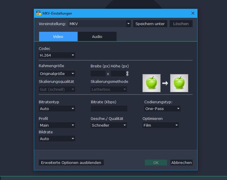
Task: Click the Löschen button
Action: point(181,24)
